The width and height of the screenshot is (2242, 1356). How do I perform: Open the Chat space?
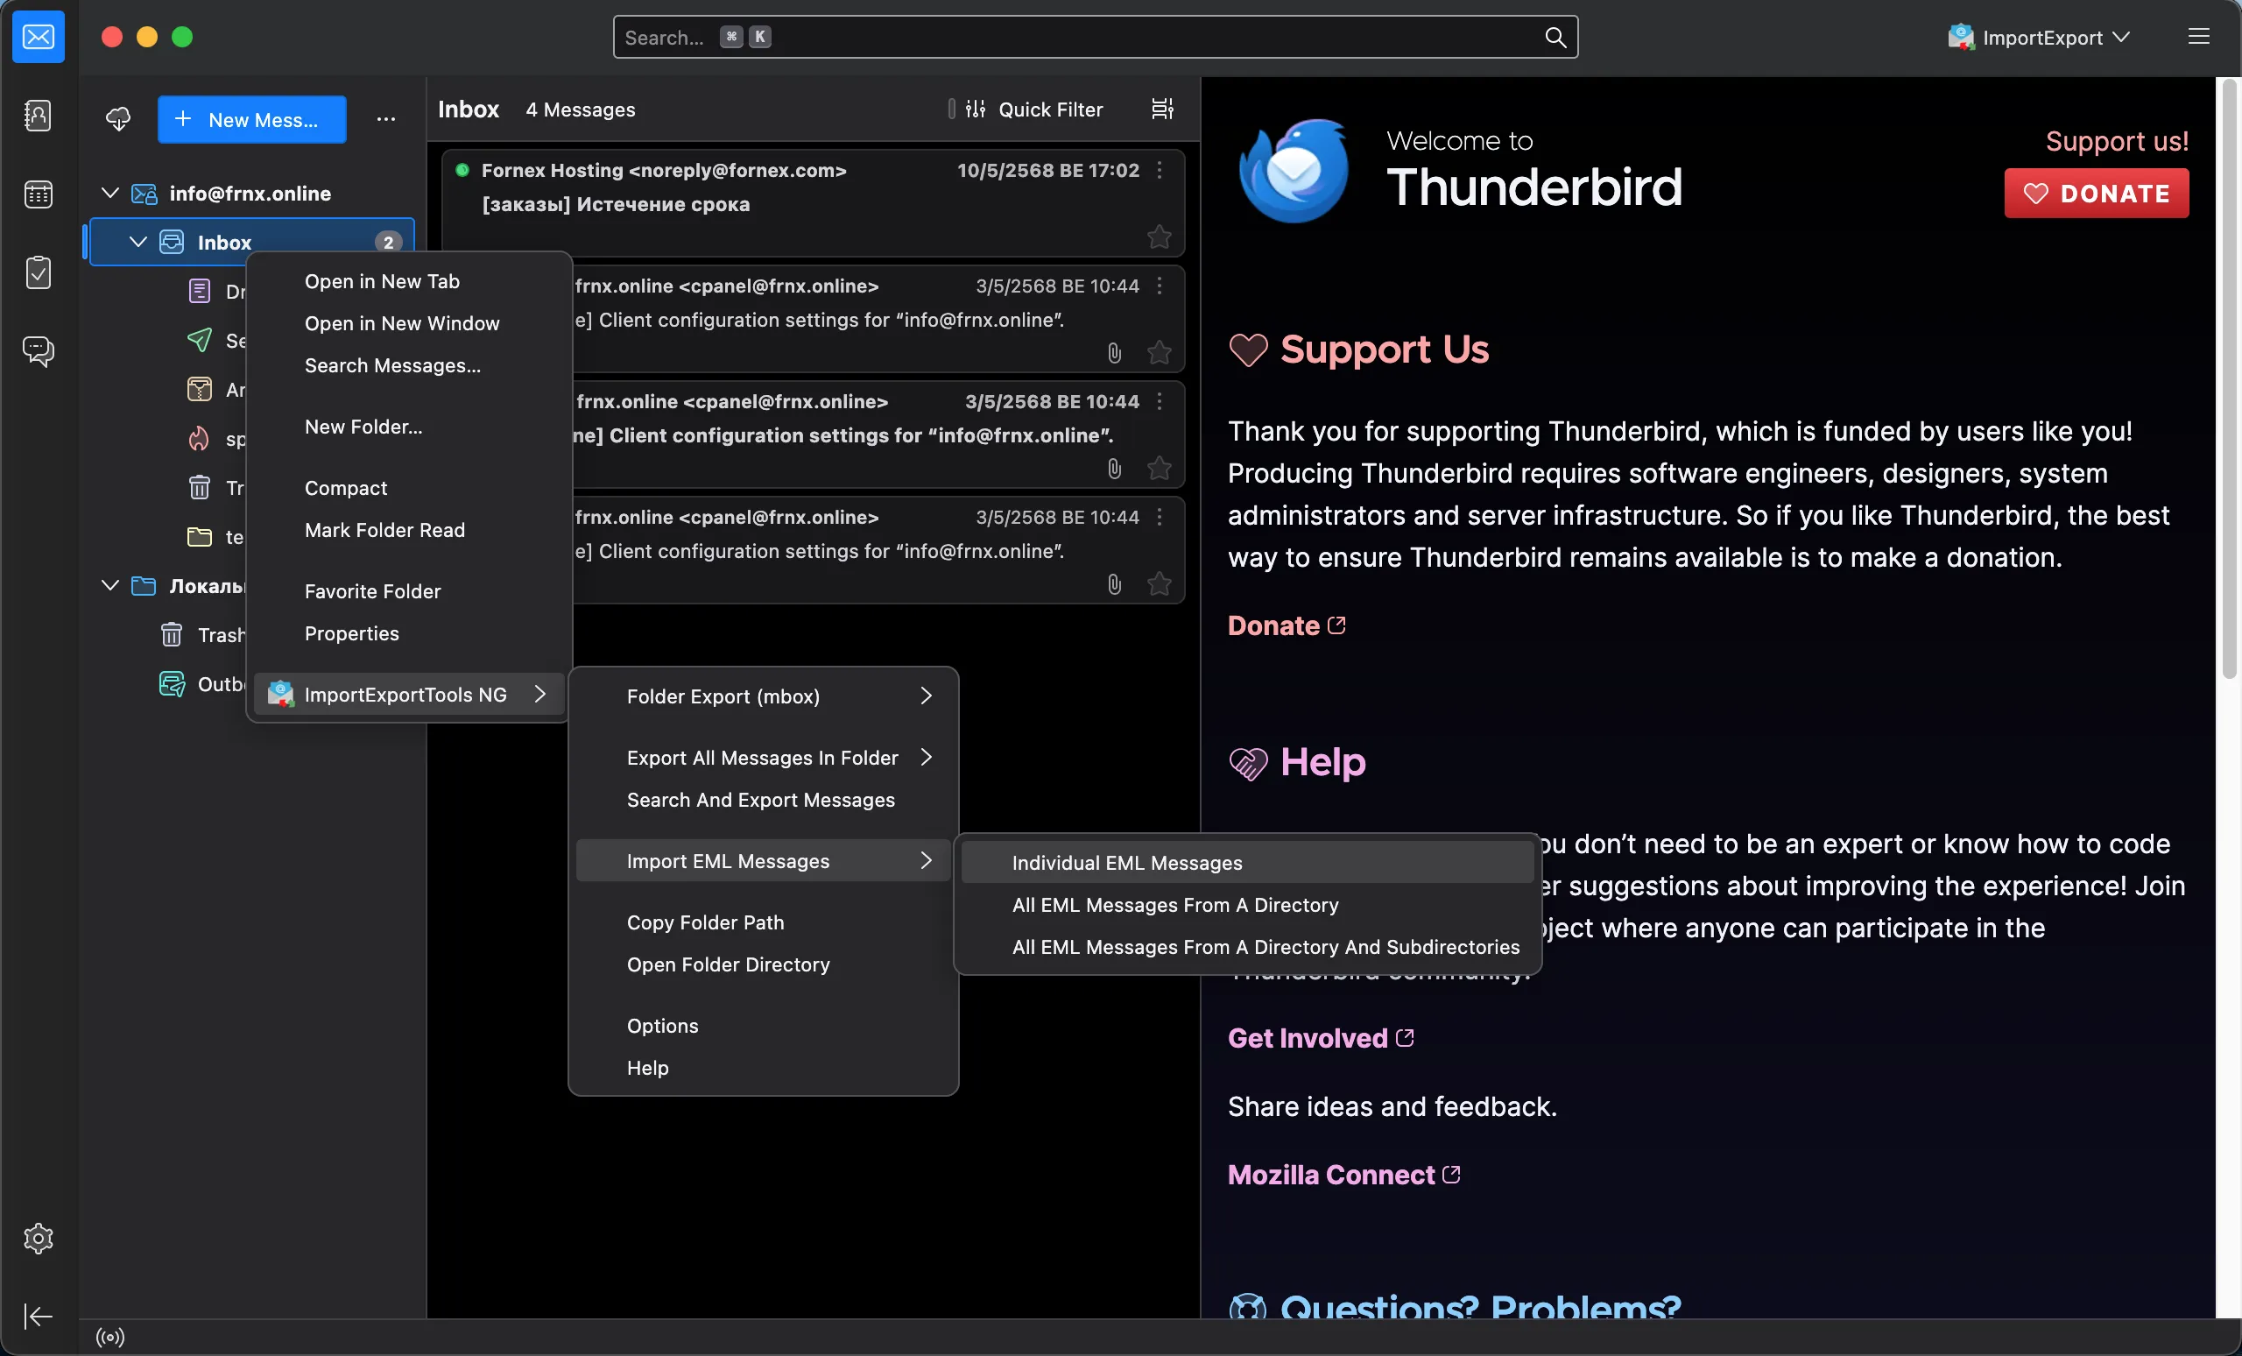(x=39, y=350)
